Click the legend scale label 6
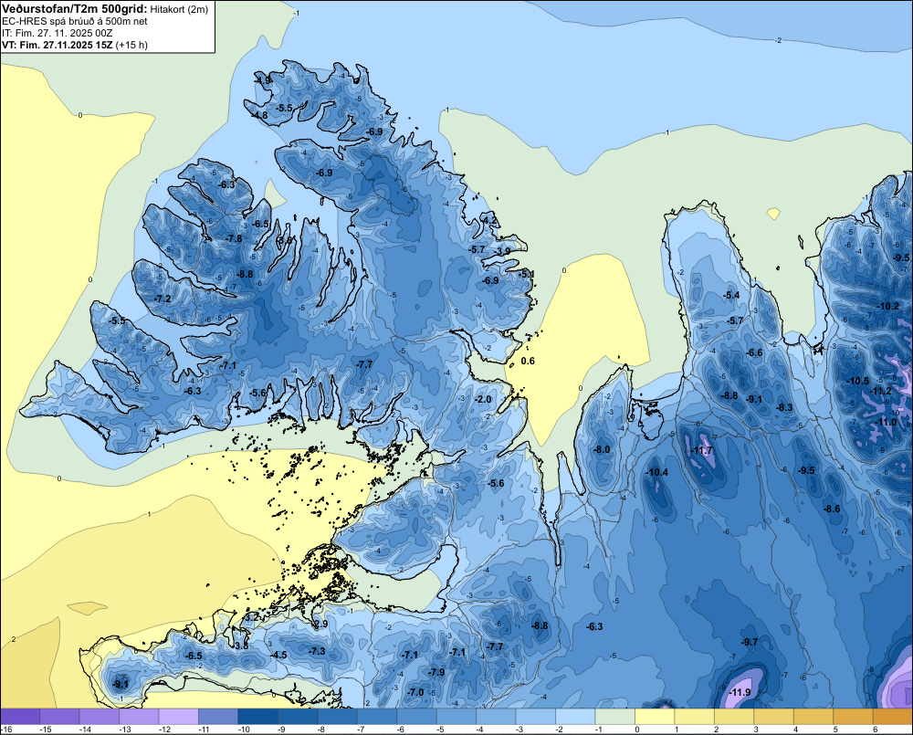Image resolution: width=913 pixels, height=735 pixels. (876, 730)
